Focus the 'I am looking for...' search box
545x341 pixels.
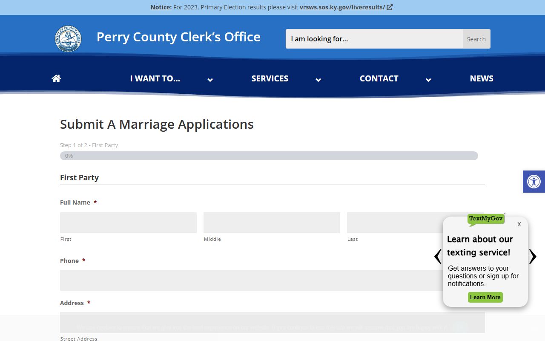(x=374, y=39)
